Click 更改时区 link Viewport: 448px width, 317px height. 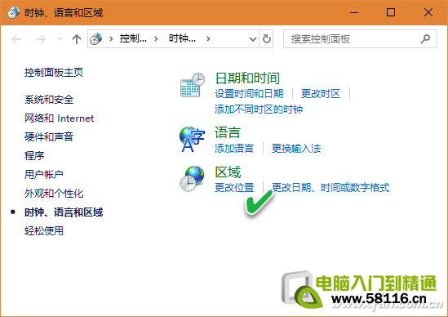tap(321, 94)
